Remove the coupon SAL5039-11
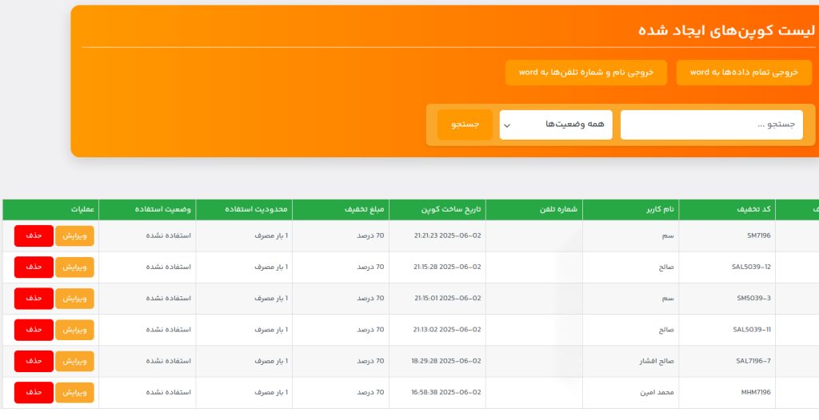 coord(34,330)
